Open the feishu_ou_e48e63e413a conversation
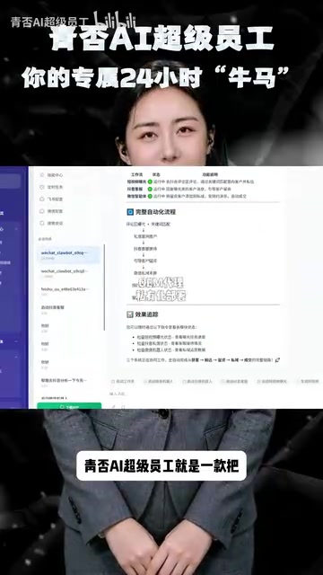The height and width of the screenshot is (575, 323). click(x=68, y=291)
